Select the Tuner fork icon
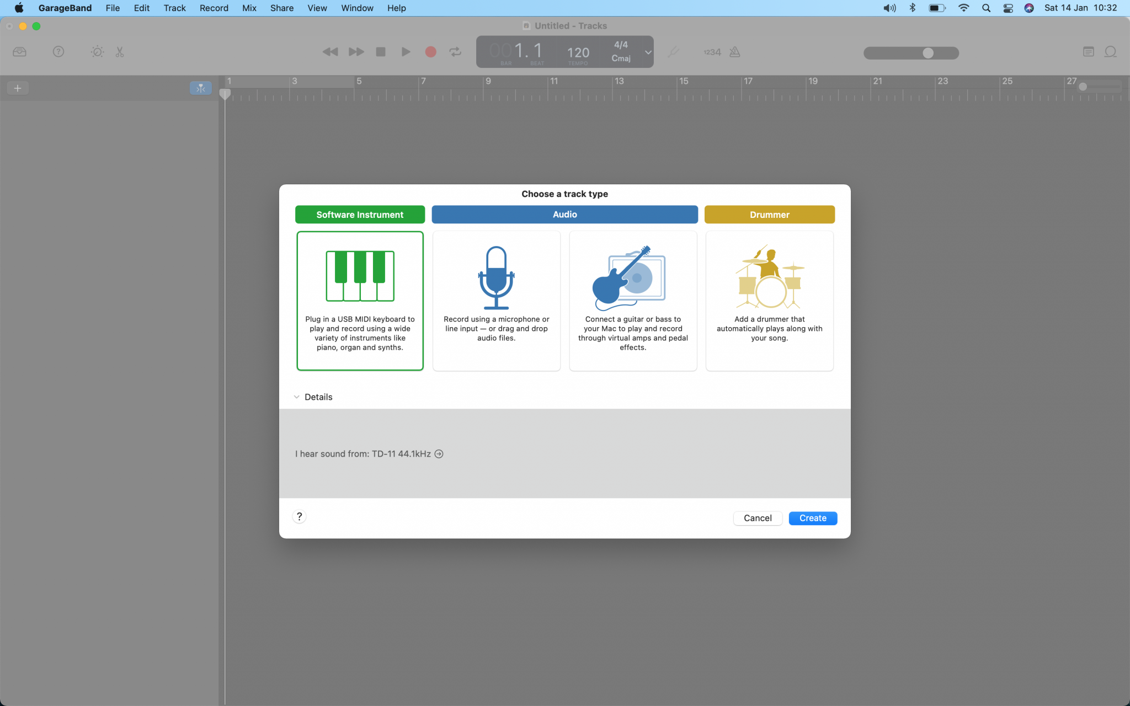Image resolution: width=1130 pixels, height=706 pixels. pyautogui.click(x=674, y=52)
